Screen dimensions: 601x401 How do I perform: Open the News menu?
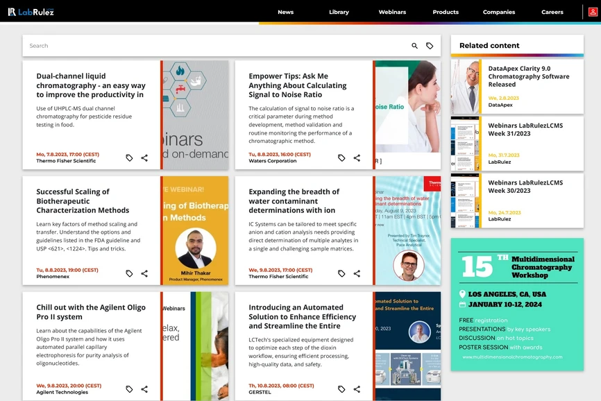tap(285, 12)
